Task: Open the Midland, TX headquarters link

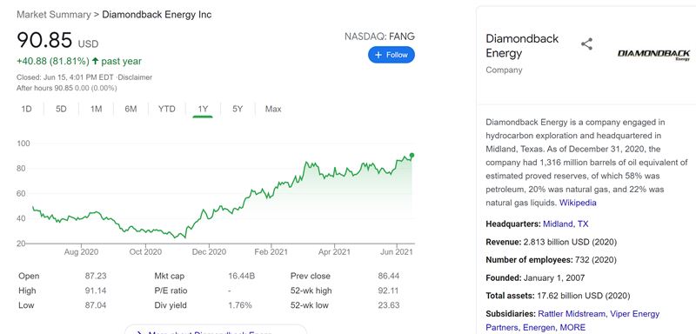Action: tap(565, 224)
